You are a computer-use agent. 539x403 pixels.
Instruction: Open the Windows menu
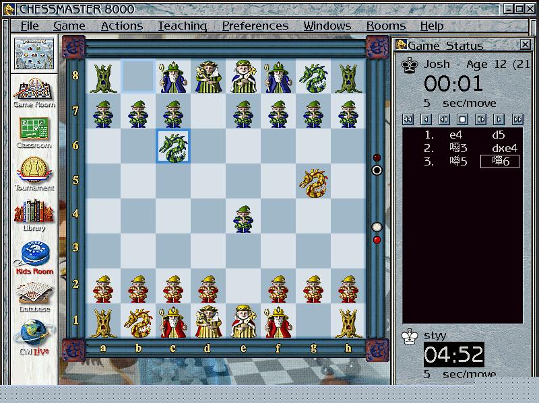click(x=327, y=26)
